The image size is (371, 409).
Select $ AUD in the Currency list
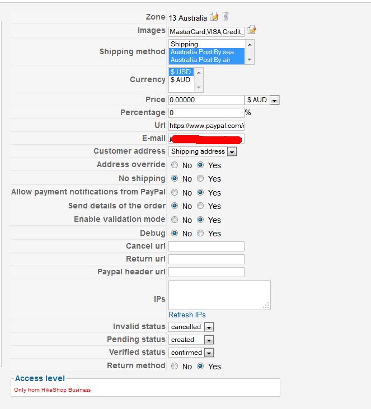[181, 80]
